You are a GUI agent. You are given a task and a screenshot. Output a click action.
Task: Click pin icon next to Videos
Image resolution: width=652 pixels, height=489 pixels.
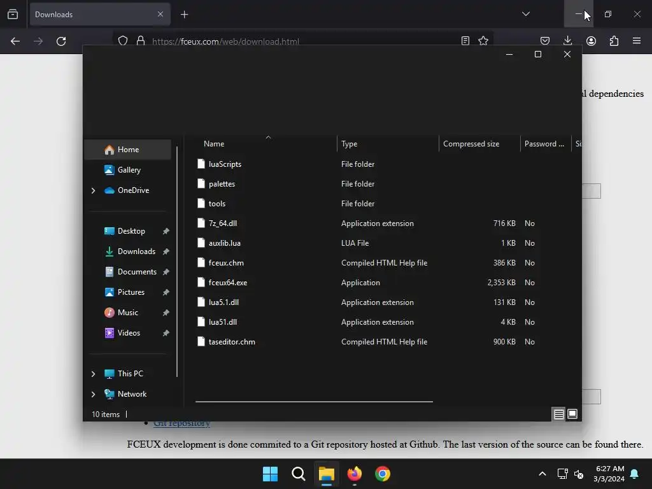click(x=166, y=333)
